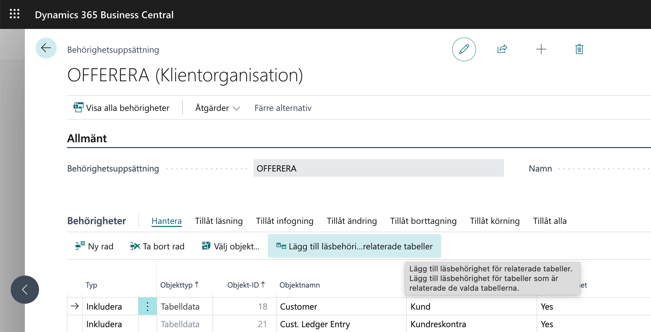
Task: Click Visa alla behörigheter button
Action: click(122, 108)
